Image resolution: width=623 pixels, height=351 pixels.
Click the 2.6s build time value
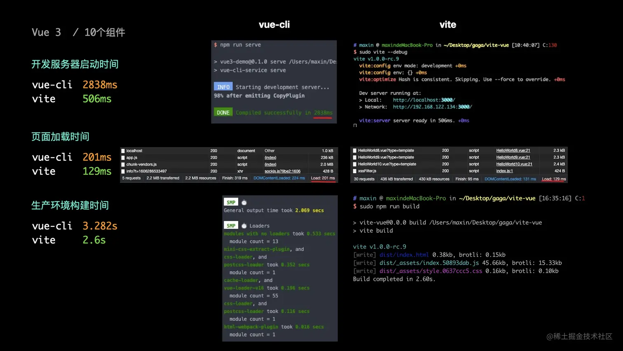click(x=94, y=240)
